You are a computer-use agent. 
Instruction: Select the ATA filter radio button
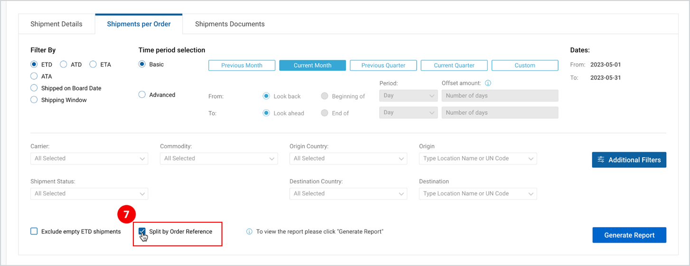34,76
